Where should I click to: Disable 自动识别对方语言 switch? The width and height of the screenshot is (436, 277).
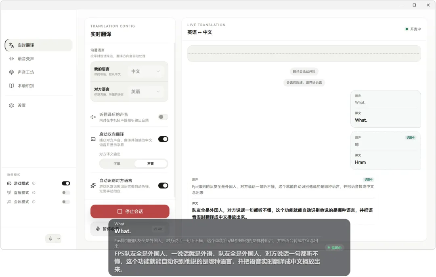163,186
